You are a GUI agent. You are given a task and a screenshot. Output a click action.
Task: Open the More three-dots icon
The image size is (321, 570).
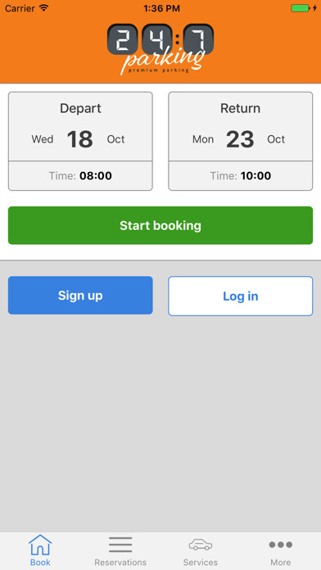[281, 545]
